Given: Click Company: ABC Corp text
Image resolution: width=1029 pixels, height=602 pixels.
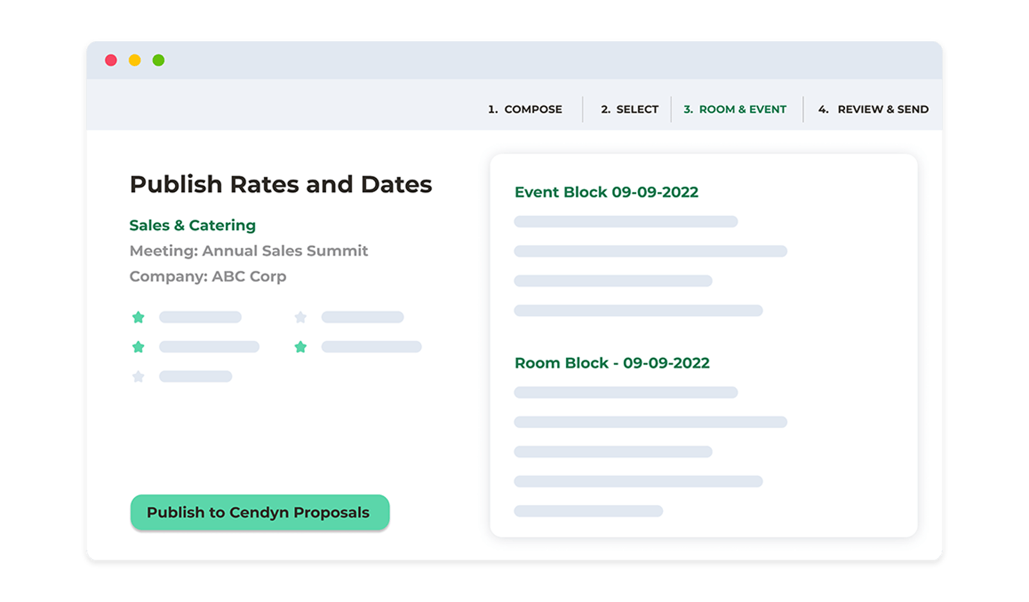Looking at the screenshot, I should coord(208,276).
